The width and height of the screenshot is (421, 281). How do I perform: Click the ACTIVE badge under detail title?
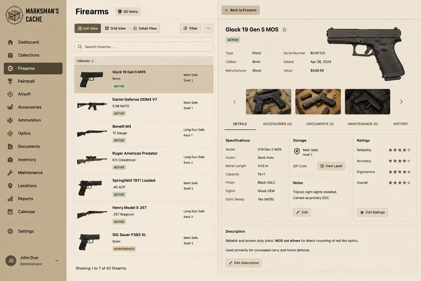pos(233,40)
